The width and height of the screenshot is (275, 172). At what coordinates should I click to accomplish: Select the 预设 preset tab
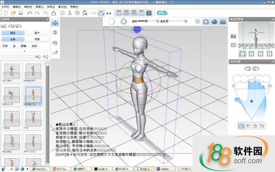(x=13, y=33)
